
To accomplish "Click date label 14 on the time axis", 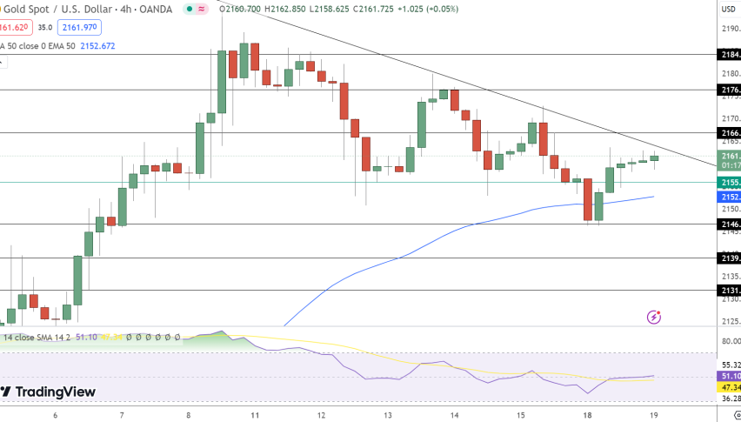I will [455, 415].
